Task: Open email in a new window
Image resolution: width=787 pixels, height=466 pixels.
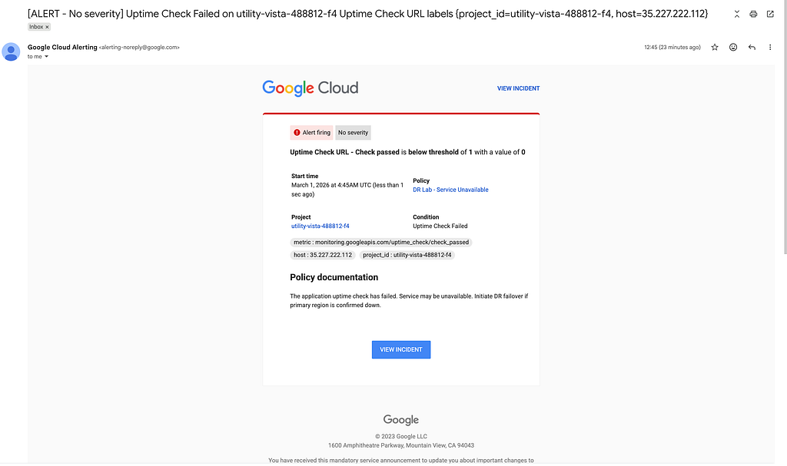Action: (x=770, y=14)
